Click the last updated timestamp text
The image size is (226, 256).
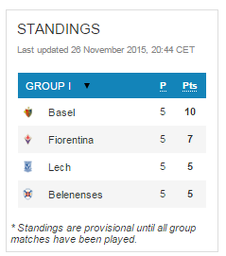[x=106, y=50]
